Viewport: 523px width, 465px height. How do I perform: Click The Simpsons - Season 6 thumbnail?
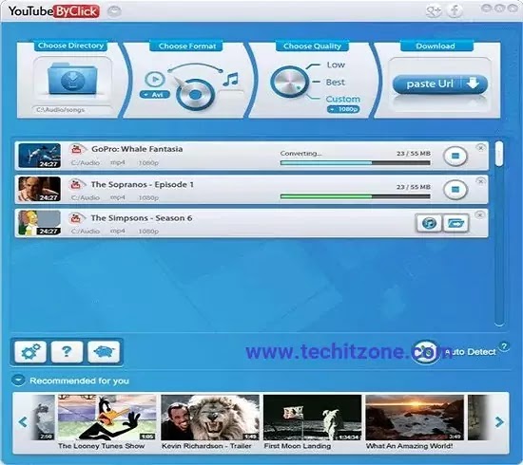pos(40,223)
